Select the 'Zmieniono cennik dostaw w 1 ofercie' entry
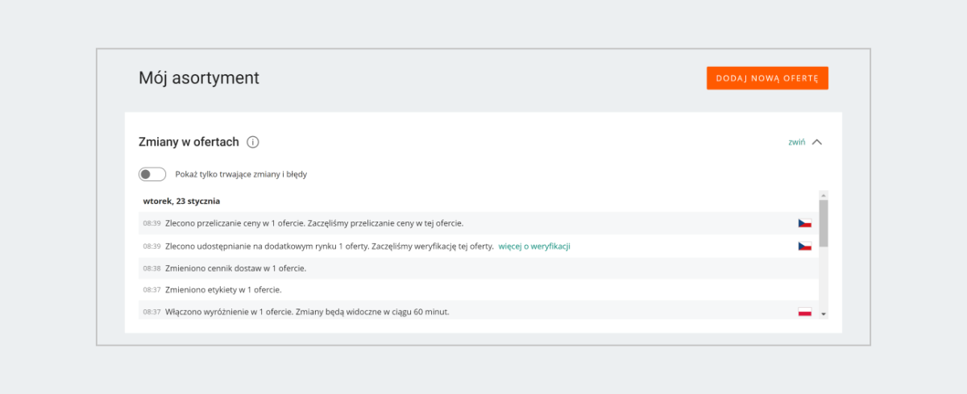Image resolution: width=967 pixels, height=394 pixels. click(235, 268)
